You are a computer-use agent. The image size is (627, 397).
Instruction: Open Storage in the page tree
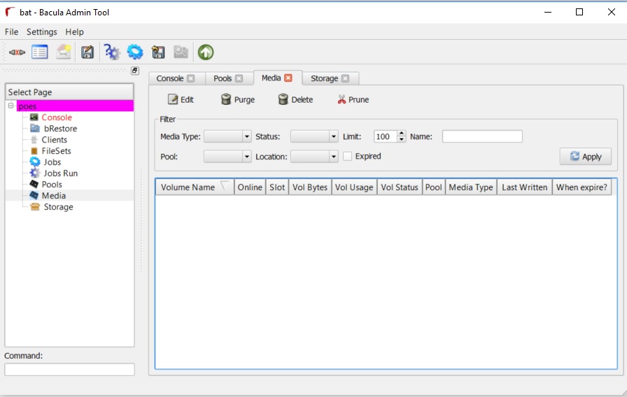pos(58,207)
